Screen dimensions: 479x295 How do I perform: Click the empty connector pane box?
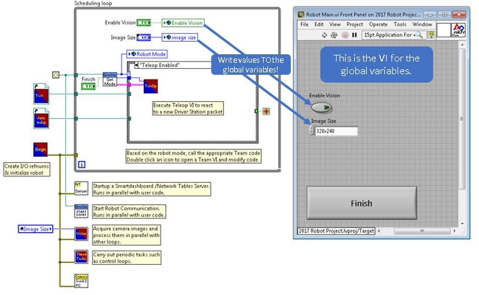point(444,30)
